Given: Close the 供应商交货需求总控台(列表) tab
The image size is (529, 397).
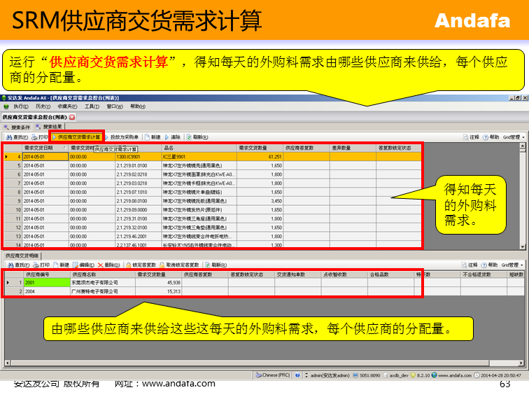Looking at the screenshot, I should point(72,117).
